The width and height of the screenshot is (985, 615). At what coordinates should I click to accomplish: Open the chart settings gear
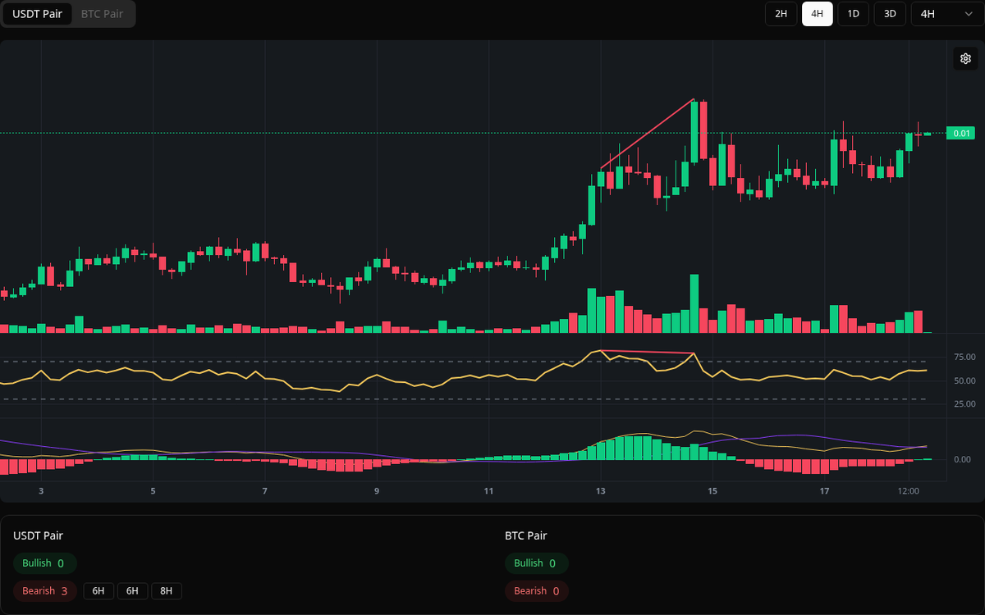(965, 58)
